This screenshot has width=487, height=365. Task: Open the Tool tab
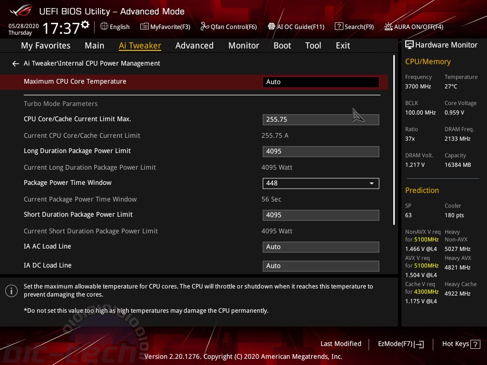point(313,46)
